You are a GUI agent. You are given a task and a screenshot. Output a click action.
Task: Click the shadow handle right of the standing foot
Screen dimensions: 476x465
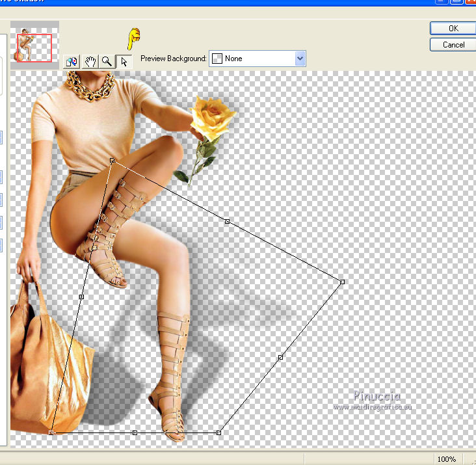(218, 432)
